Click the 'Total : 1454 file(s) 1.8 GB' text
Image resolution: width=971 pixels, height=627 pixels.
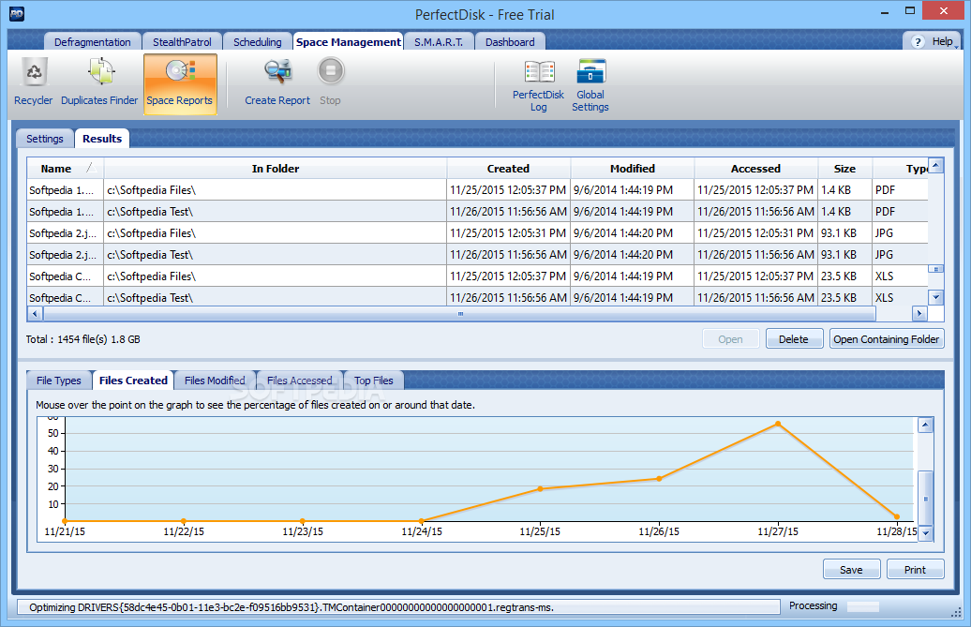click(x=83, y=339)
